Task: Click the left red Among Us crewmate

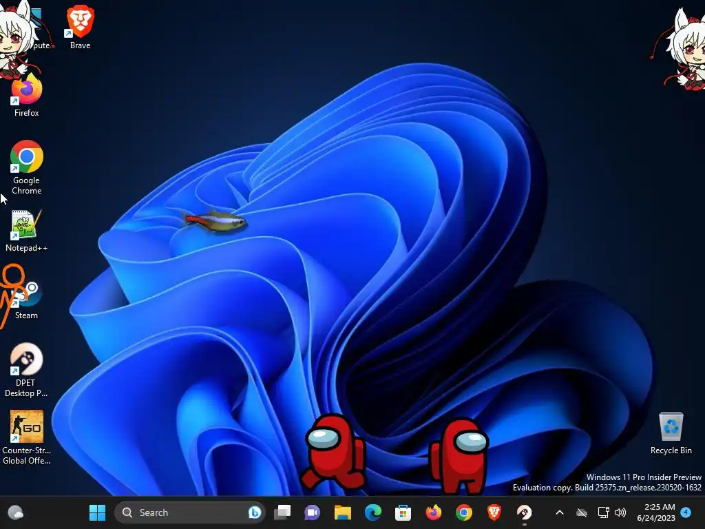Action: coord(333,452)
